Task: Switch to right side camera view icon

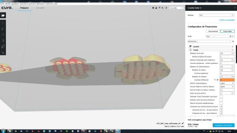Action: [166, 8]
